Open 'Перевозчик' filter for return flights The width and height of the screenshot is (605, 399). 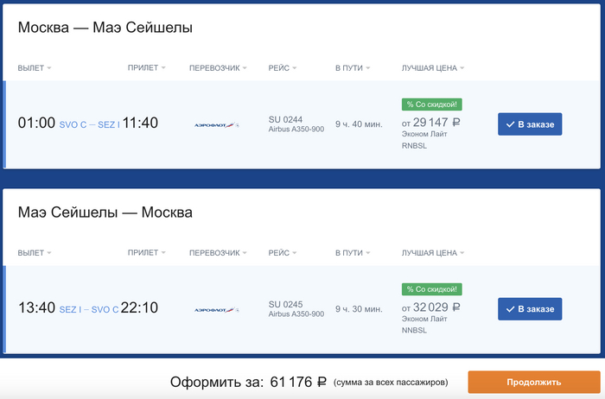[218, 253]
